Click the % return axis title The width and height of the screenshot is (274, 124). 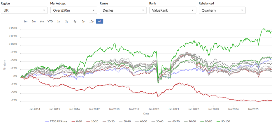pyautogui.click(x=5, y=65)
